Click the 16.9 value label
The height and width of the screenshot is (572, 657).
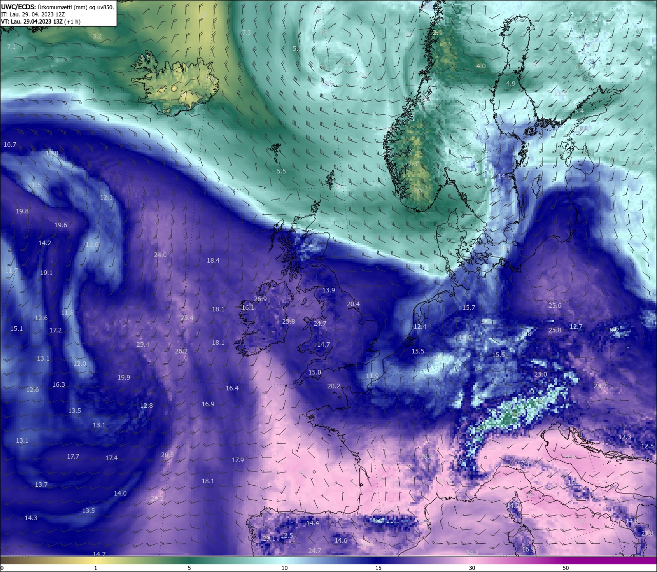[x=208, y=404]
